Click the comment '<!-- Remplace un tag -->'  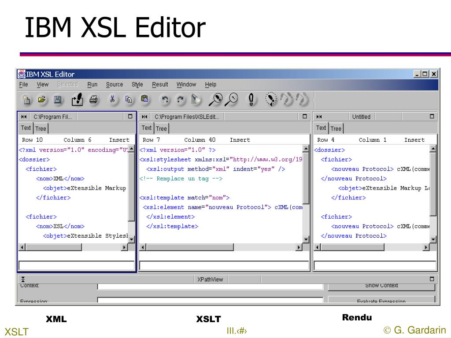click(x=181, y=179)
